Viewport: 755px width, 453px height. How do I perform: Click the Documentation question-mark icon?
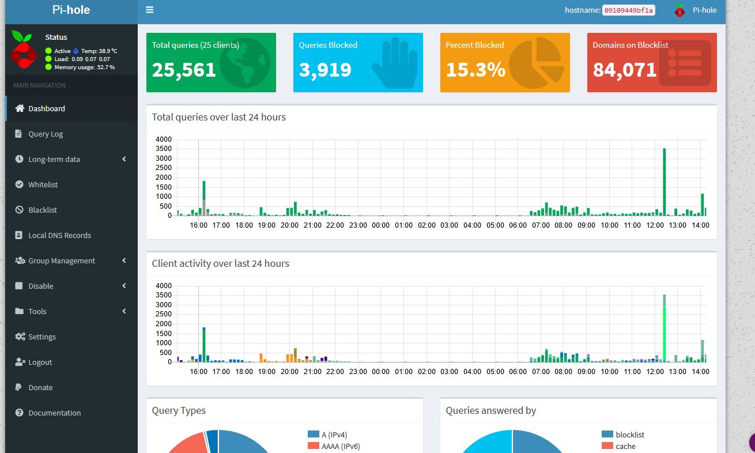pos(19,413)
